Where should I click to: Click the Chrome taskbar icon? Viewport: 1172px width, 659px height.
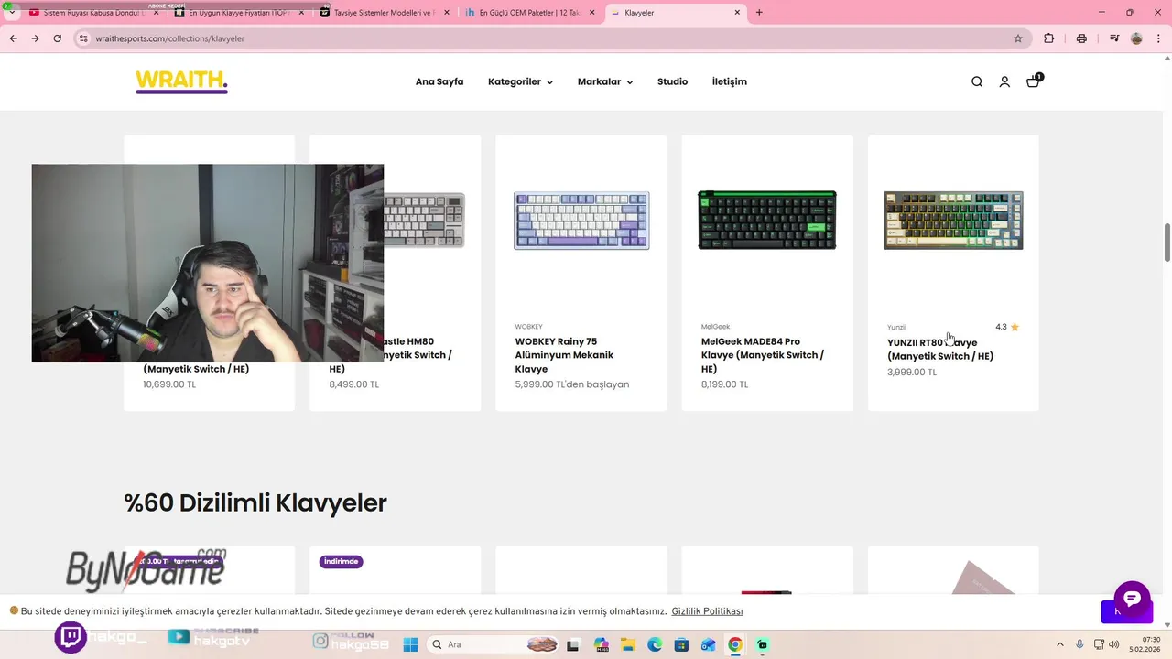point(734,644)
